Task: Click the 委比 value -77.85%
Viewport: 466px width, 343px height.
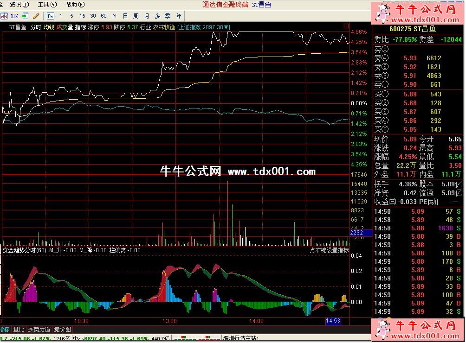Action: click(405, 39)
